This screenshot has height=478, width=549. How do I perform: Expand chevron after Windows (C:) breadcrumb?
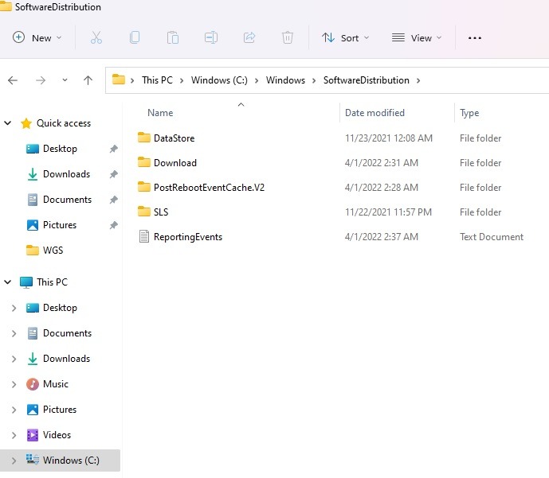pos(257,80)
